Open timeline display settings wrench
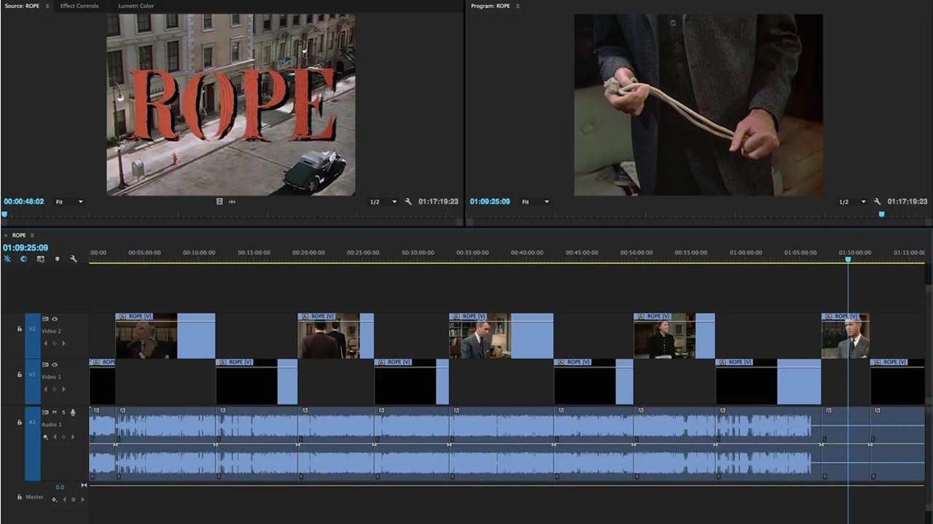The width and height of the screenshot is (933, 524). 73,259
